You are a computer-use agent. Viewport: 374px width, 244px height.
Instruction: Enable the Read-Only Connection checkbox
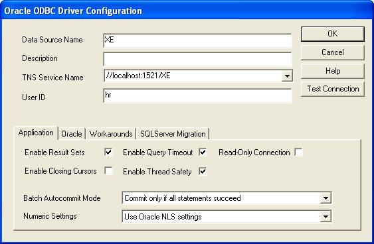coord(299,152)
